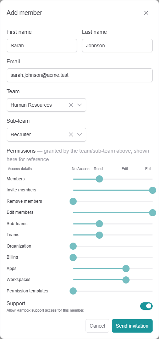The height and width of the screenshot is (339, 159).
Task: Close the Add member dialog
Action: (x=146, y=13)
